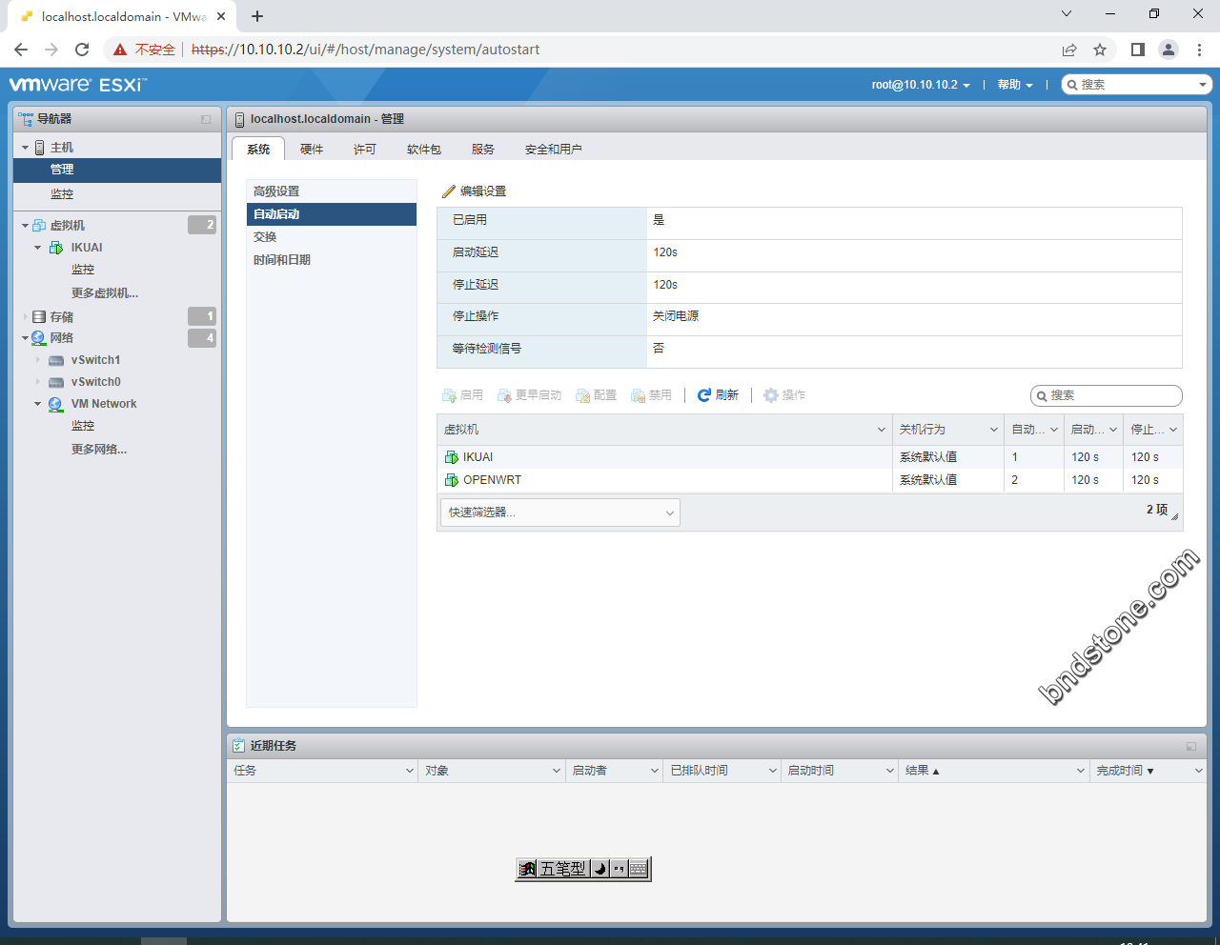Open the quick filters dropdown
The image size is (1220, 945).
pyautogui.click(x=560, y=513)
